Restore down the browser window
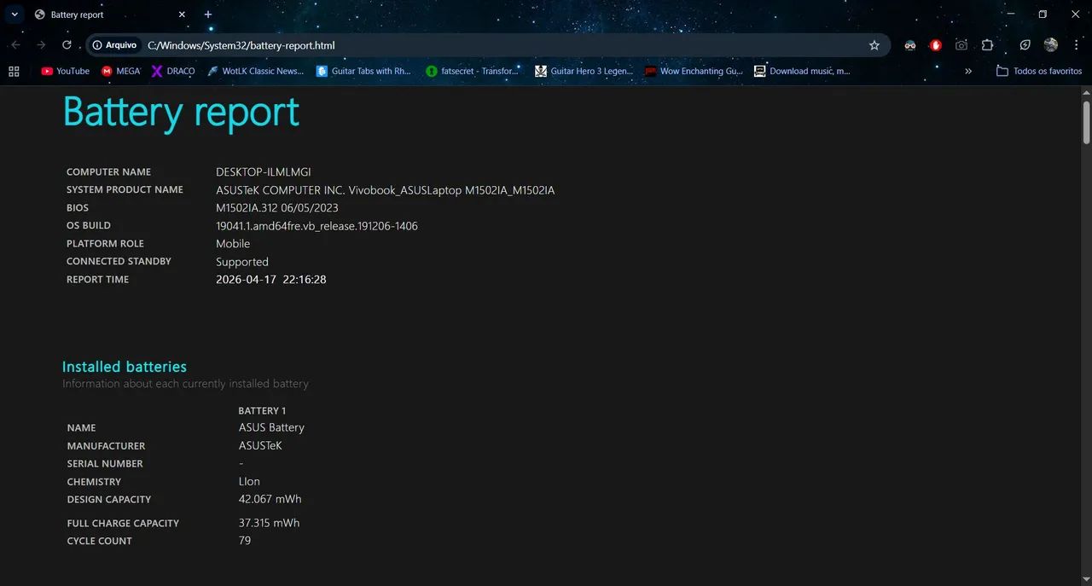 pos(1043,15)
